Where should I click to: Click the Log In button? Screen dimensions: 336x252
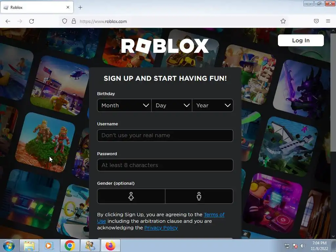[301, 40]
